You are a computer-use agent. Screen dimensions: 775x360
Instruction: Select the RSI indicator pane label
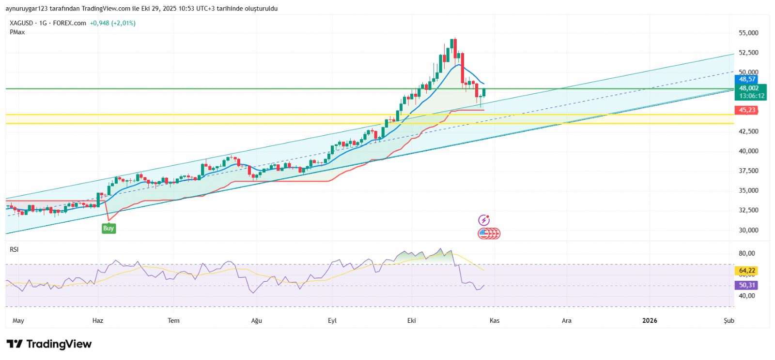[14, 249]
